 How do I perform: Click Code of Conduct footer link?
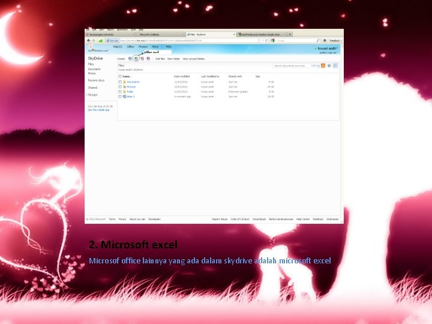click(240, 220)
